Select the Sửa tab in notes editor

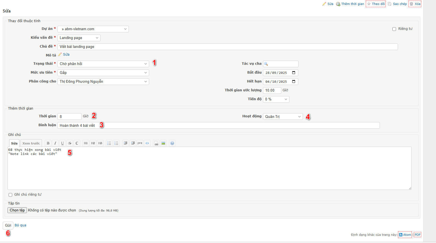pos(14,143)
